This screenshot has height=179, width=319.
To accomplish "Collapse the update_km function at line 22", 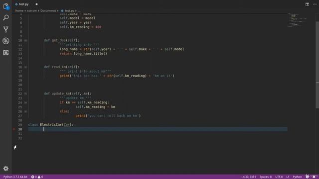I will 25,94.
